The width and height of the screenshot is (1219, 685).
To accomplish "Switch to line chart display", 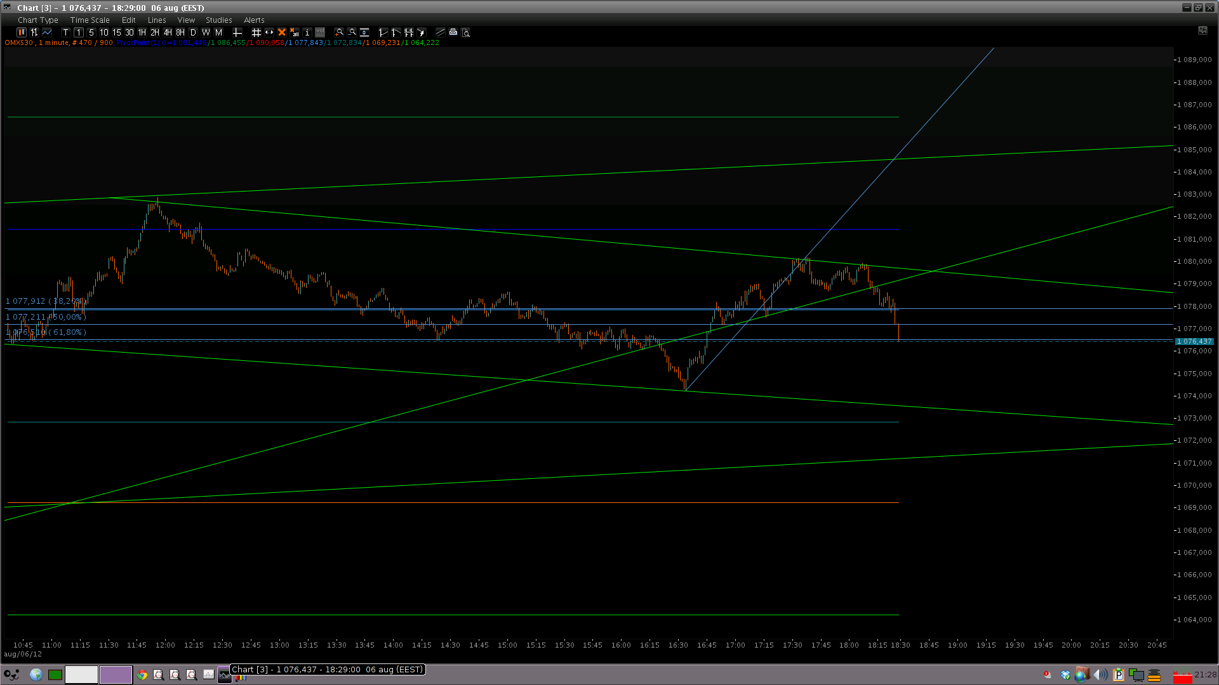I will (48, 32).
